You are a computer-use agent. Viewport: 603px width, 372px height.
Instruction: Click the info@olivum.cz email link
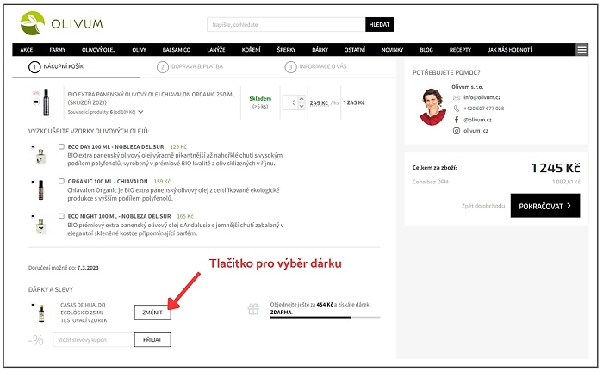pos(482,97)
